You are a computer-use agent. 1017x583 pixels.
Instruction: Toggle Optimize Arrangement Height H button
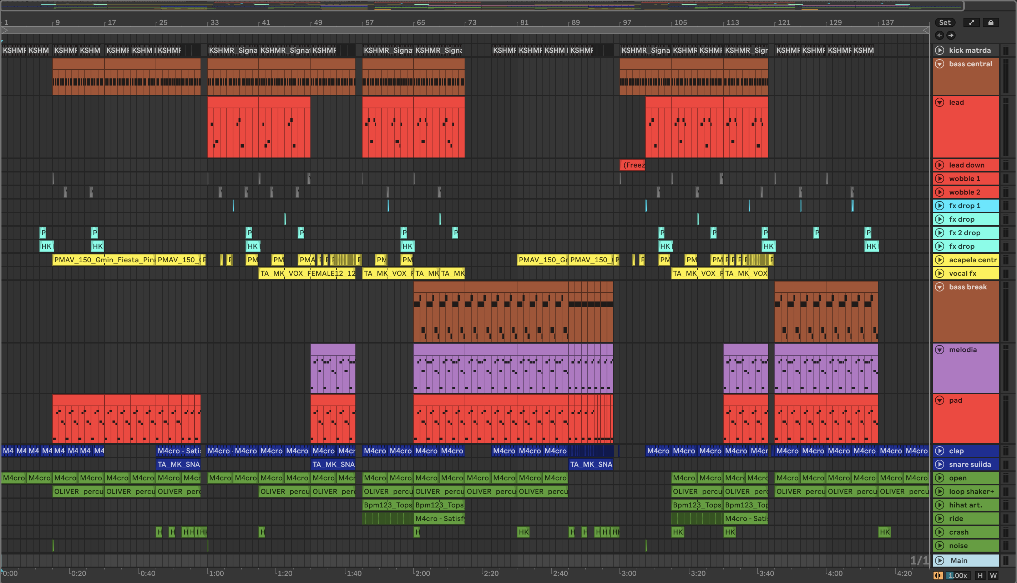(x=980, y=576)
